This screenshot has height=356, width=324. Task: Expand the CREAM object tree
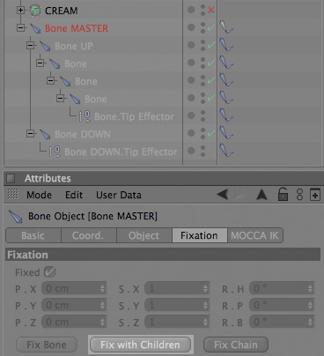tap(20, 11)
